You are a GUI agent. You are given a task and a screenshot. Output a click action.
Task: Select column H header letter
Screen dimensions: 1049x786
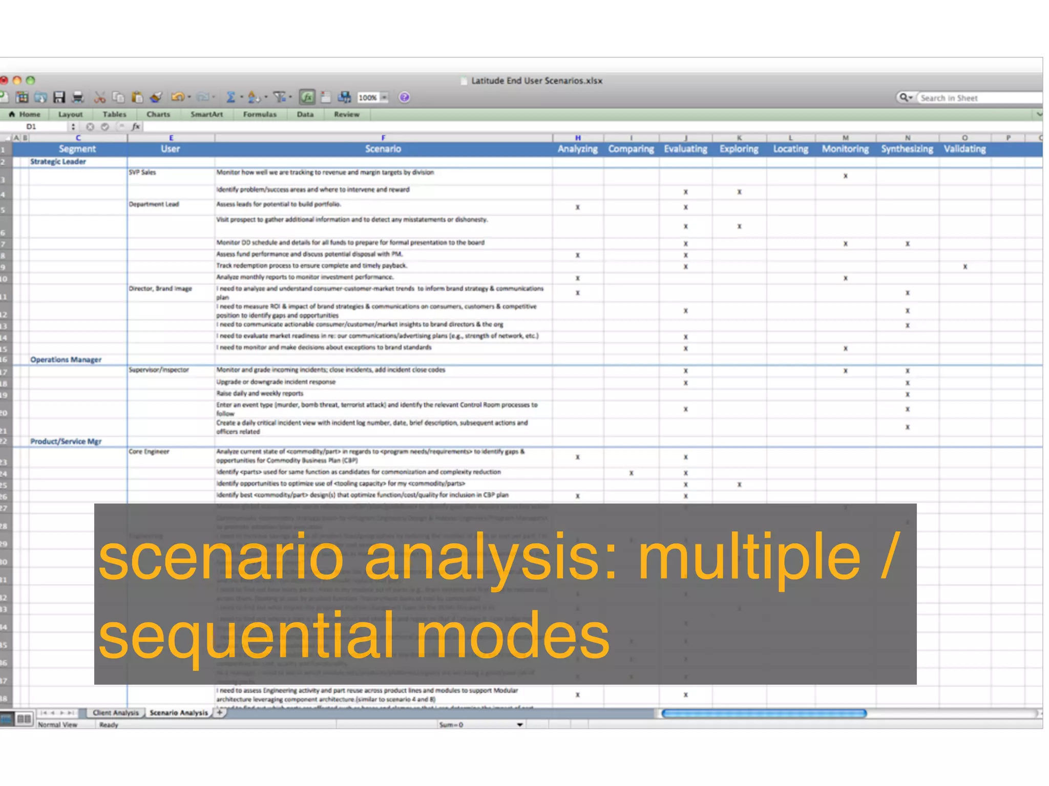click(578, 138)
